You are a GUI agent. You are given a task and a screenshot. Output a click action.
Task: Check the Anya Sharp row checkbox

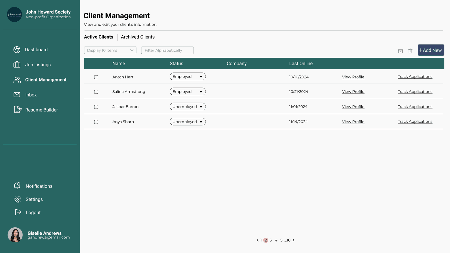click(x=96, y=122)
